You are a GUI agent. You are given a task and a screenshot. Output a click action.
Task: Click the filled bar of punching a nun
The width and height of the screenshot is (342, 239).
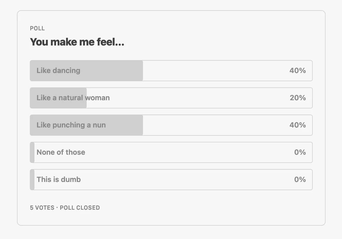coord(86,125)
